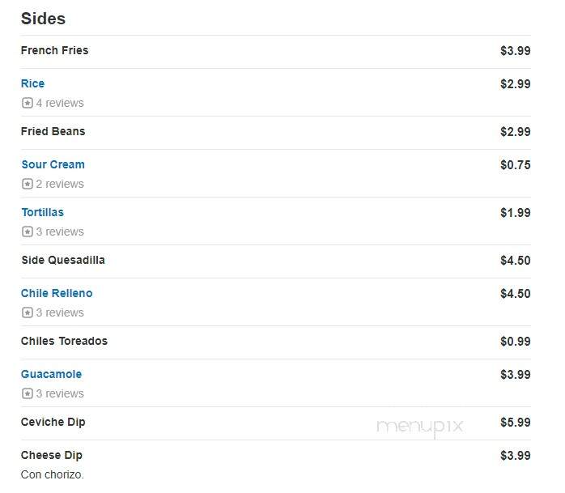Click the star icon under Tortillas
This screenshot has width=565, height=493.
pos(28,232)
